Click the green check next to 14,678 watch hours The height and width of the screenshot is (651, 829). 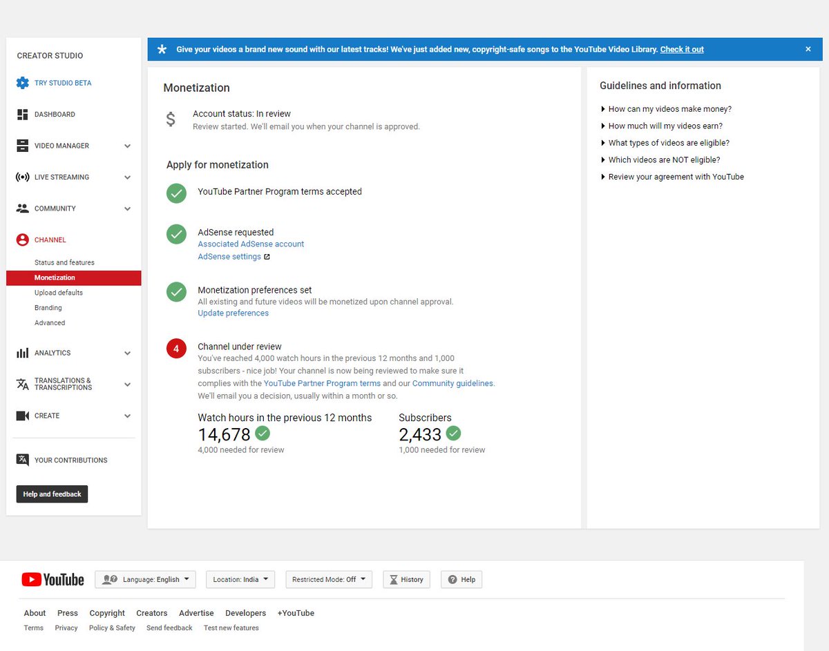pos(263,434)
